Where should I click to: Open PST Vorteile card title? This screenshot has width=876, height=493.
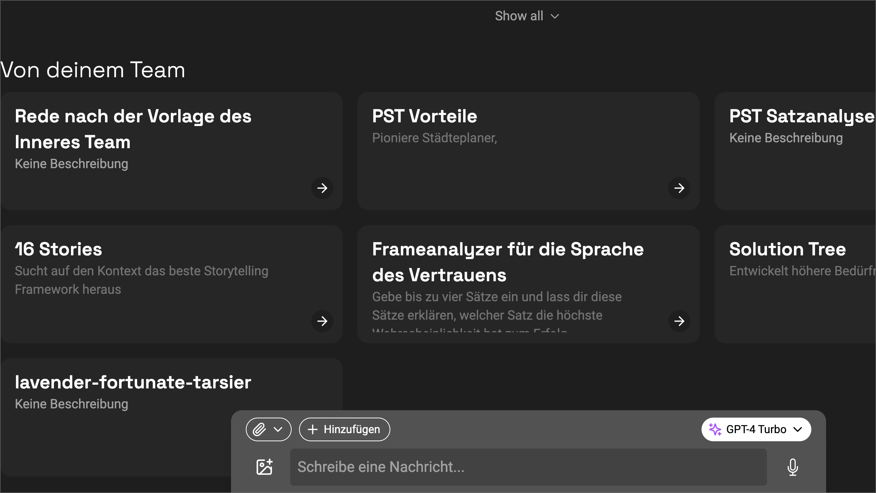(424, 116)
